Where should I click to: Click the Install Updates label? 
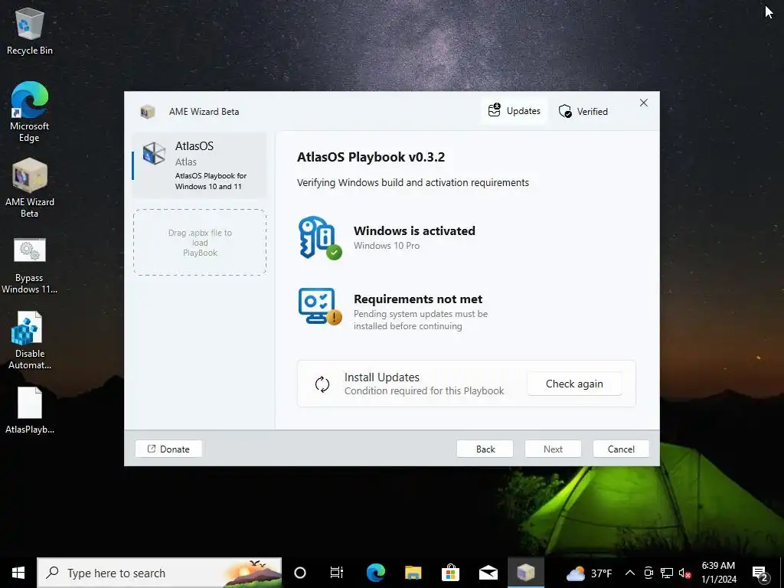pos(381,377)
